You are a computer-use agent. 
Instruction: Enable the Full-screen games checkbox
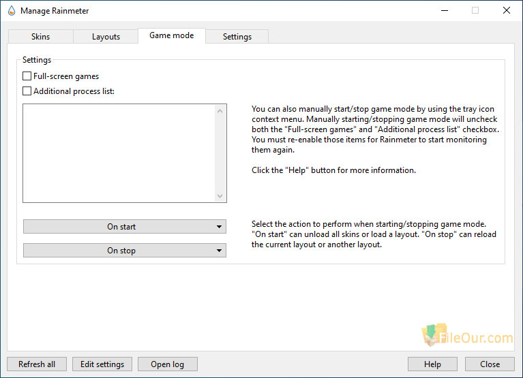point(27,76)
